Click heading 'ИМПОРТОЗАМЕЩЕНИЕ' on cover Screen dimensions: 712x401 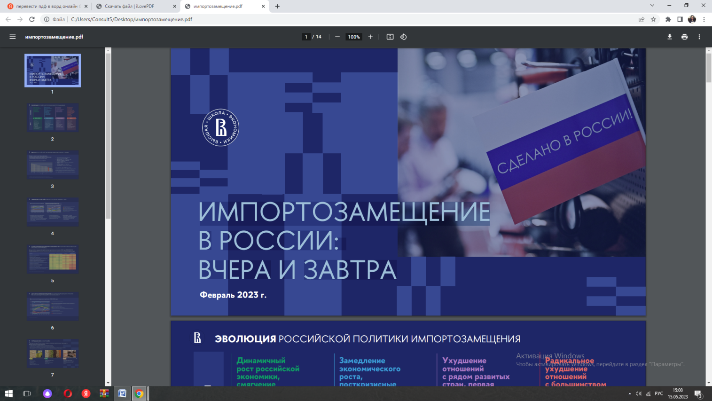pyautogui.click(x=344, y=212)
